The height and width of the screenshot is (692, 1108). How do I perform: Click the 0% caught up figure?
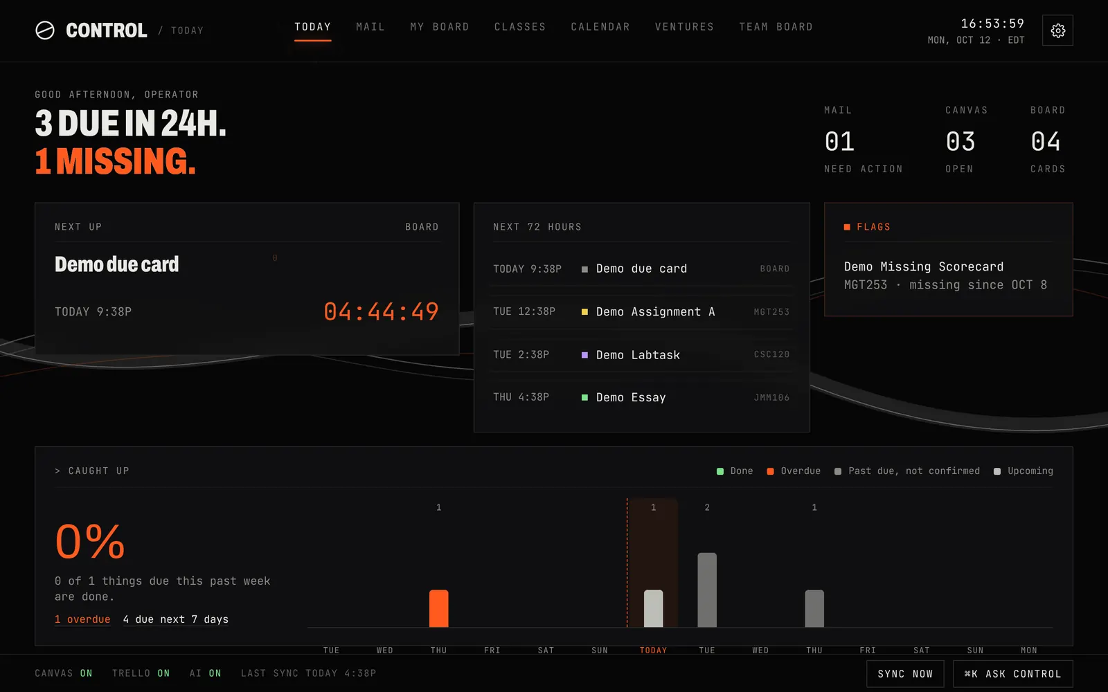point(90,541)
